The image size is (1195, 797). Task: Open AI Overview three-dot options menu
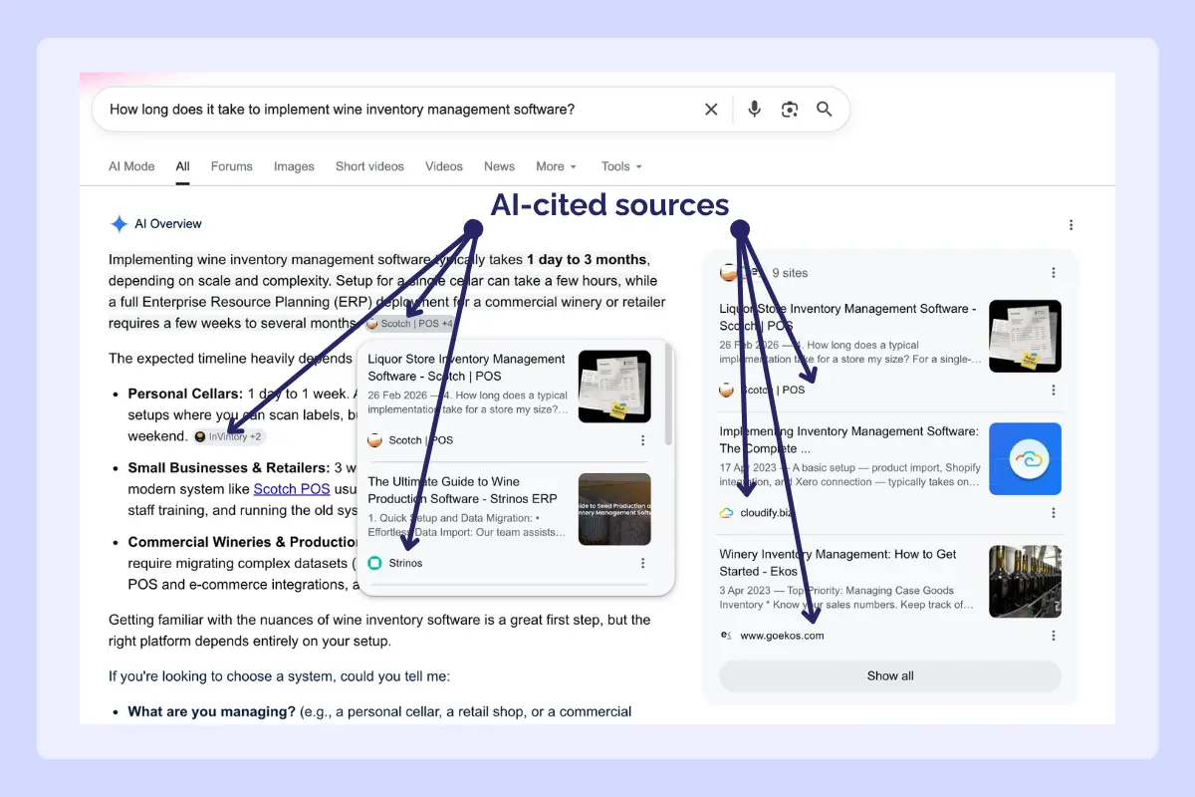pos(1071,225)
